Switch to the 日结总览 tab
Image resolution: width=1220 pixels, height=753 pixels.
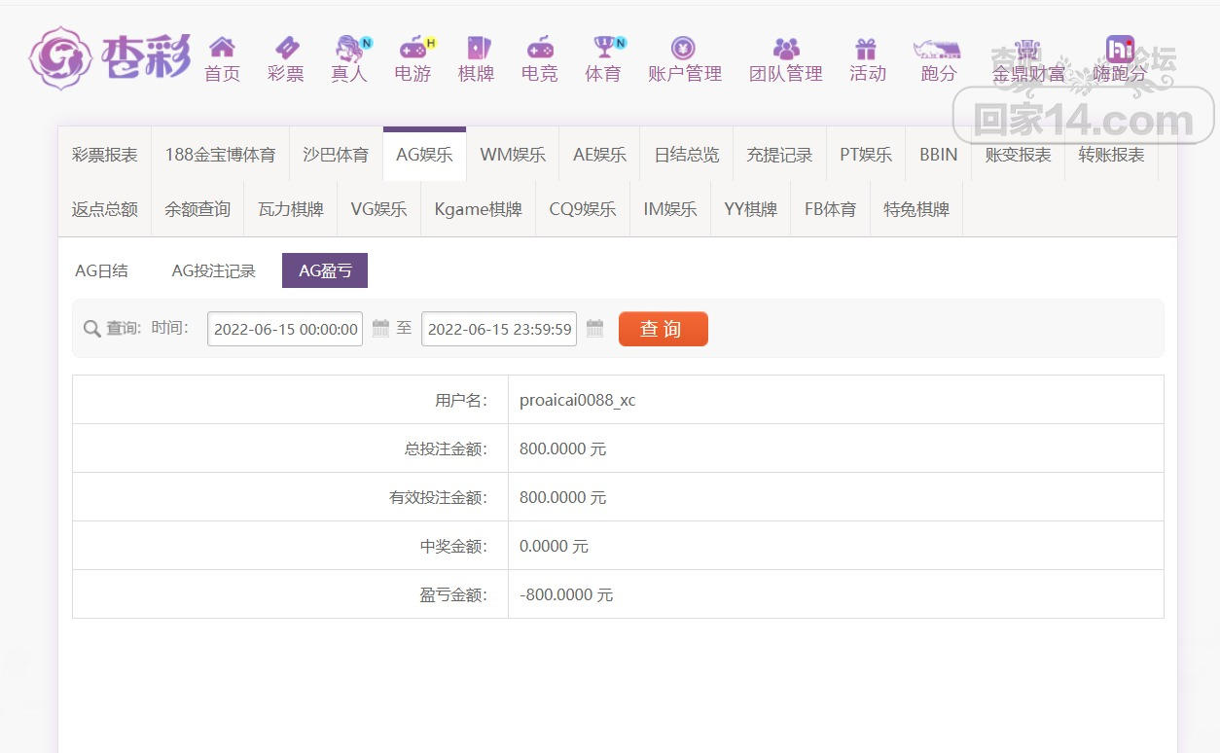(686, 155)
